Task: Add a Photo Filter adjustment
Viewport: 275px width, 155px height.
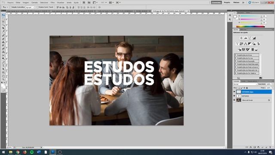Action: click(254, 44)
